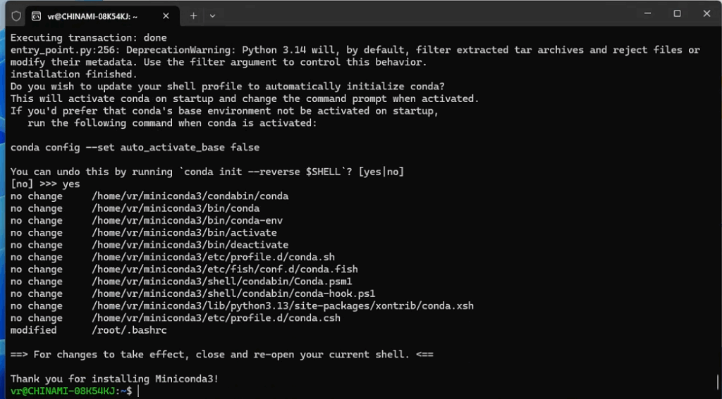722x399 pixels.
Task: Click the shield icon in the title bar
Action: (x=16, y=15)
